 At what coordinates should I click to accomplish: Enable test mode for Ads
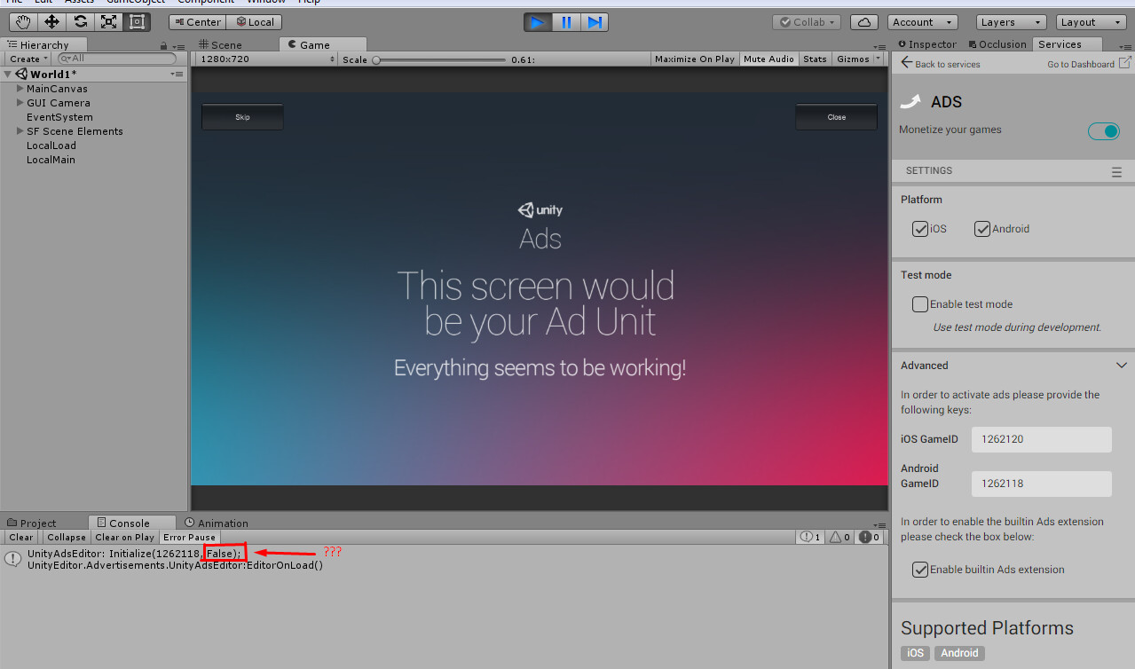[x=919, y=303]
